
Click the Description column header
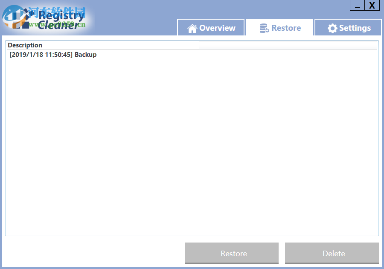pyautogui.click(x=25, y=45)
